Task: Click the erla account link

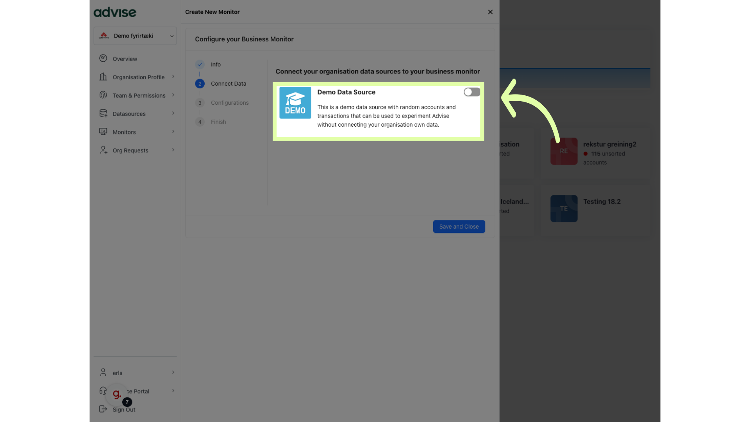Action: [117, 372]
